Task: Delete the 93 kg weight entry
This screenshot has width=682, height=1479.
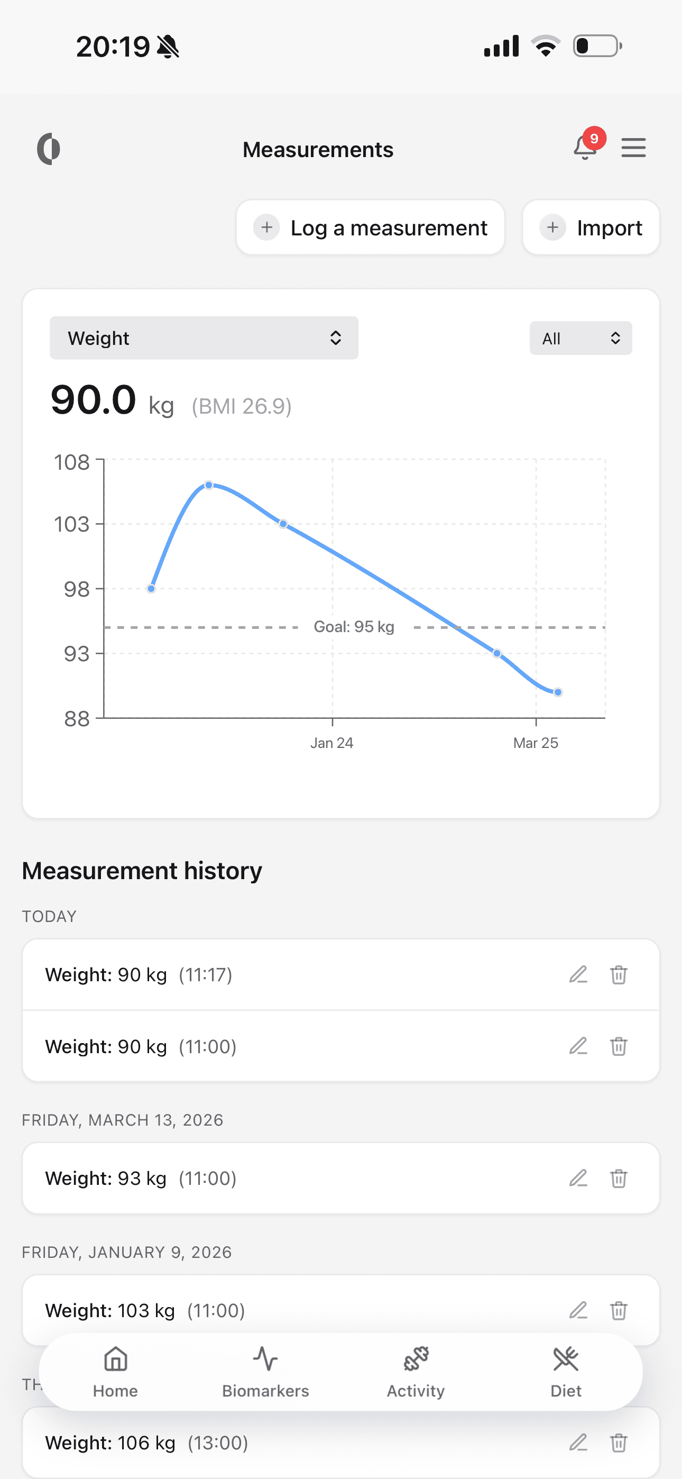Action: [618, 1178]
